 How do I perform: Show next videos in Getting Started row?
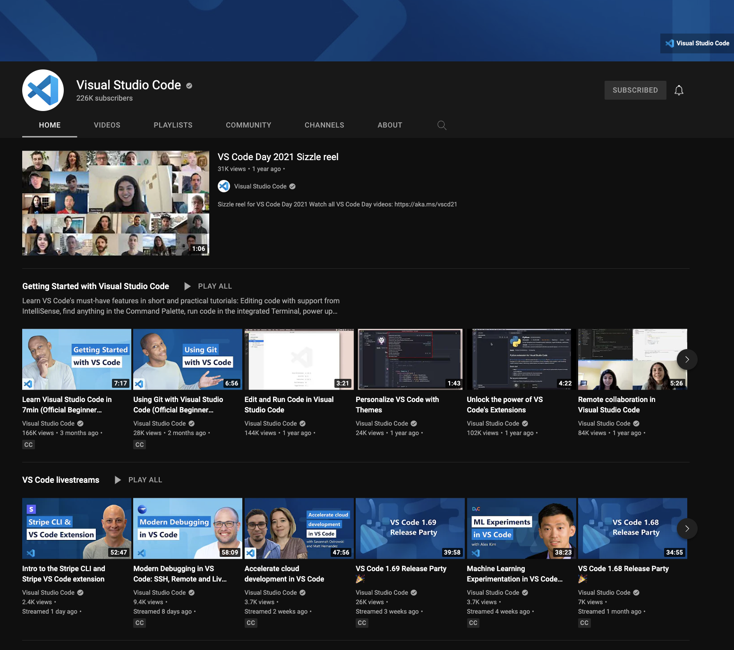(x=687, y=359)
